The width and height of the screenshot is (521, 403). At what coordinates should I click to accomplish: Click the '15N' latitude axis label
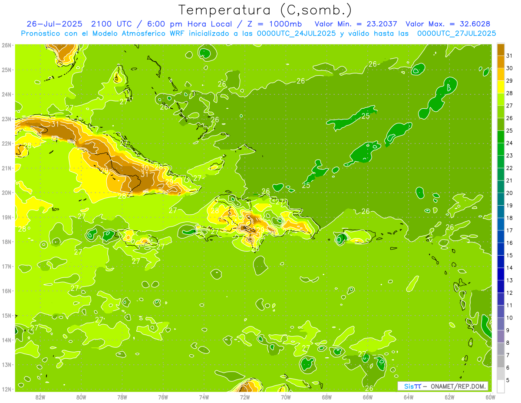[6, 315]
